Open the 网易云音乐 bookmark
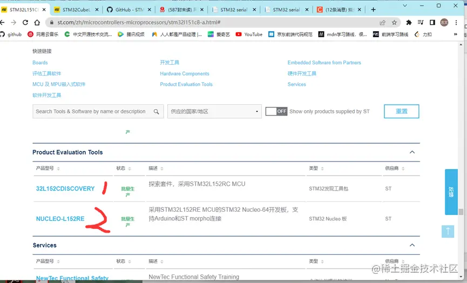Viewport: 467px width, 283px height. (x=43, y=35)
